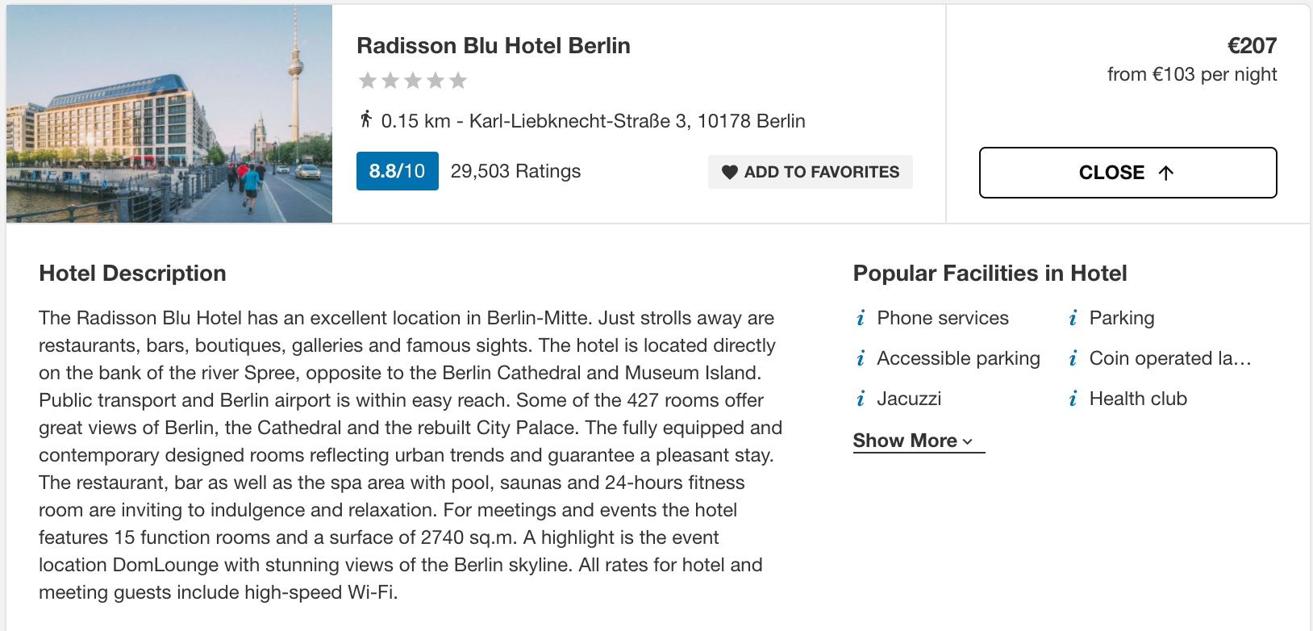The width and height of the screenshot is (1313, 631).
Task: Click the 8.8/10 rating badge
Action: pyautogui.click(x=398, y=171)
